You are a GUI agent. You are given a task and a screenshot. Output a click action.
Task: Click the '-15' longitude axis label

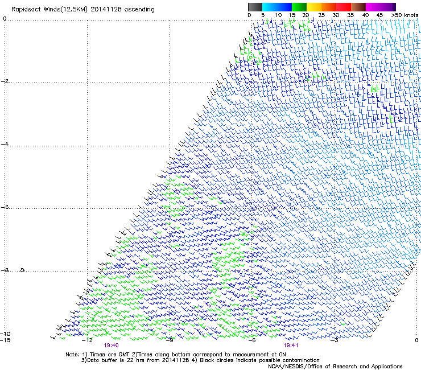(5, 340)
